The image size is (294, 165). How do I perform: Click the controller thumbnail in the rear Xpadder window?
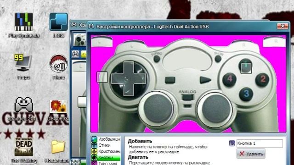(79, 40)
